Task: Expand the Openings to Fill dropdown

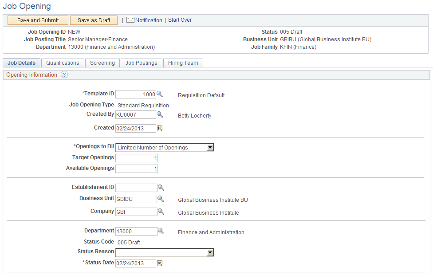Action: tap(210, 147)
